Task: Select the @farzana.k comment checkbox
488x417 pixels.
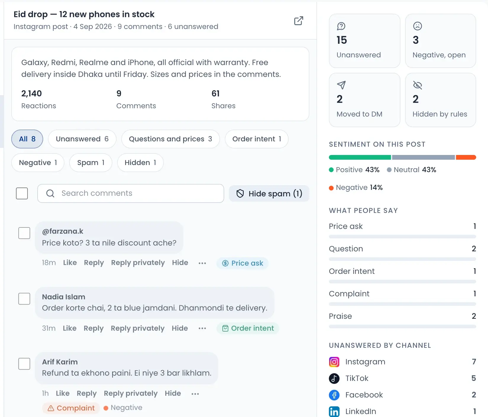Action: coord(24,233)
